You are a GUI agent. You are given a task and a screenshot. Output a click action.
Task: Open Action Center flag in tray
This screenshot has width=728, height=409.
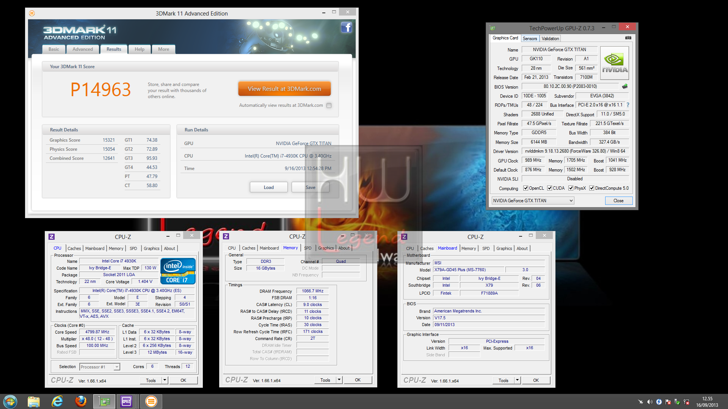tap(668, 402)
